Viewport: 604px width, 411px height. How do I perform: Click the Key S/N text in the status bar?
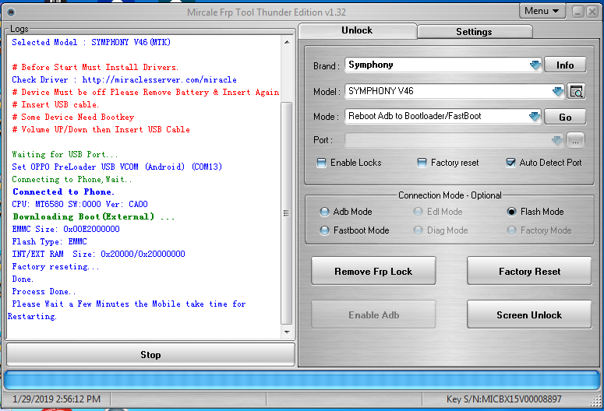(x=503, y=399)
